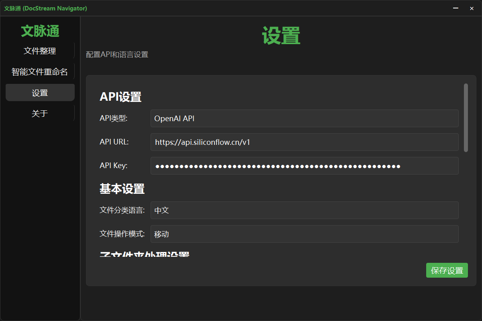Screen dimensions: 482x321
Task: Select the 设置 sidebar item
Action: coord(40,93)
